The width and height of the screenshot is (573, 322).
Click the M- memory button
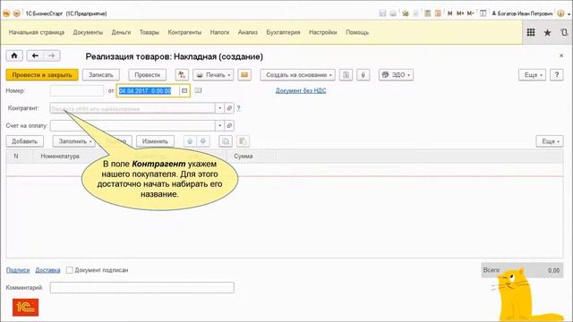click(471, 13)
